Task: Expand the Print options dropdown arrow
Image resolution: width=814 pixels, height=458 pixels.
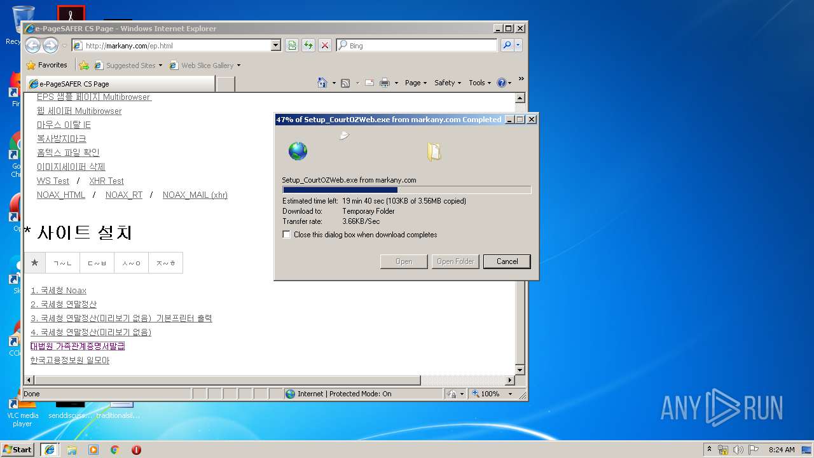Action: pyautogui.click(x=396, y=83)
